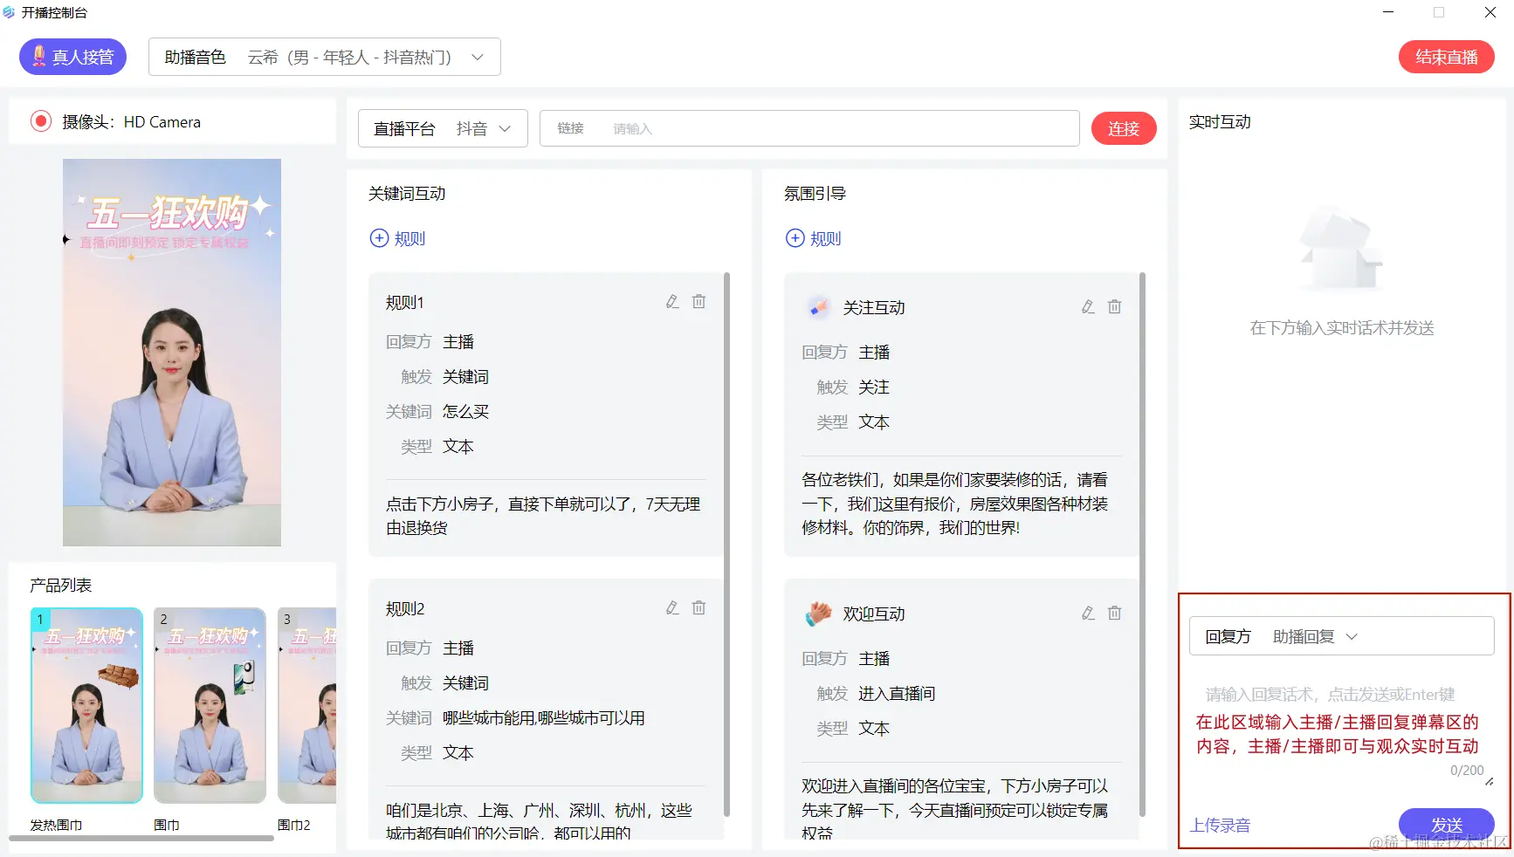Click the keyword value 怎么买
Viewport: 1514px width, 857px height.
coord(465,412)
